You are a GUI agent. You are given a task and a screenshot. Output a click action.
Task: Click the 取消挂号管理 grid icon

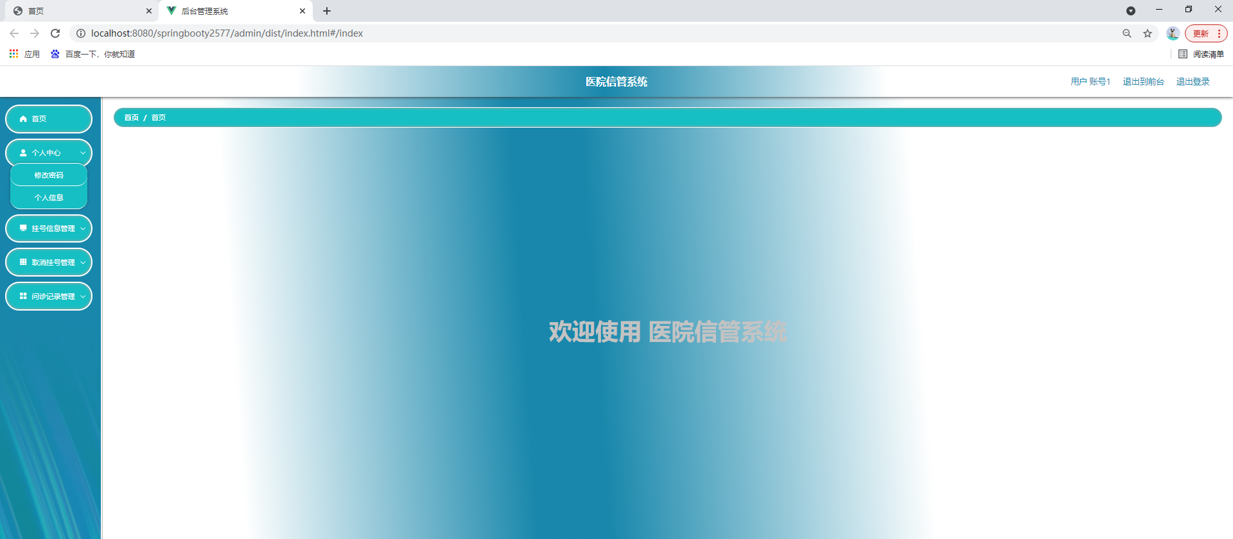click(x=23, y=262)
